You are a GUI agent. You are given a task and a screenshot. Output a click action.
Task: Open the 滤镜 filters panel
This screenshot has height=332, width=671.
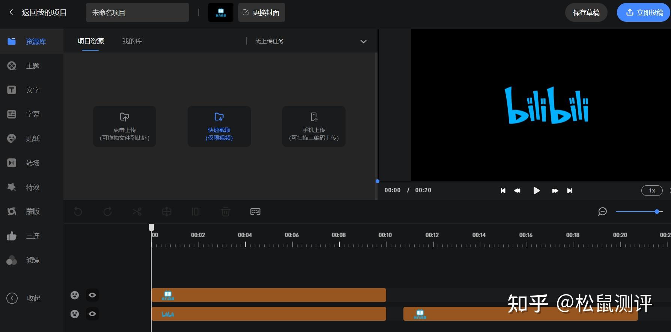(x=32, y=260)
